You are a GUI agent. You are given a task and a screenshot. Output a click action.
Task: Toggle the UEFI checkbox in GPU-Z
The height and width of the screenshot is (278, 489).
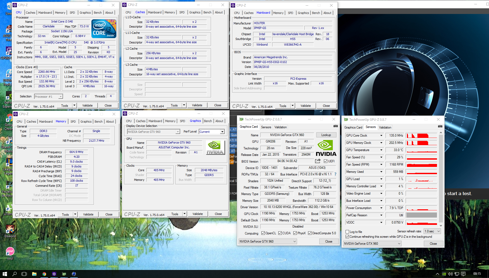325,161
